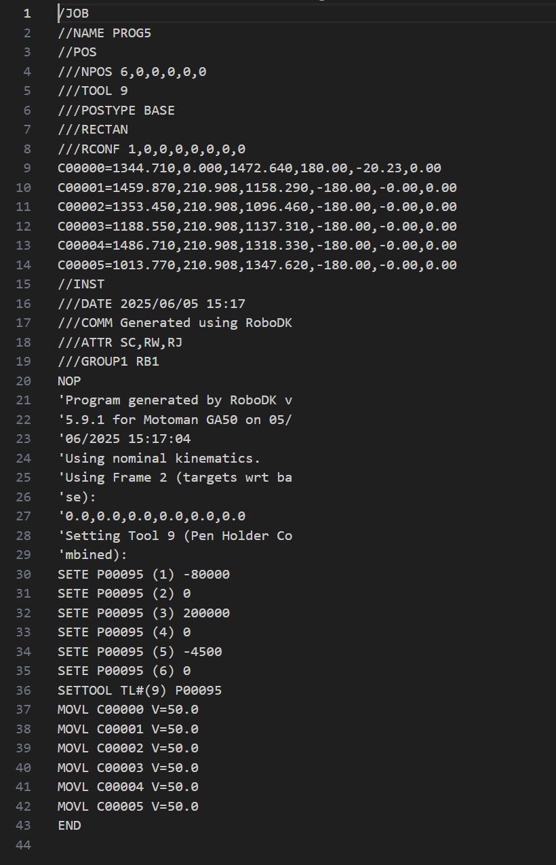Viewport: 556px width, 865px height.
Task: Click the ///NPOS 6,0,0,0,0,0 line
Action: (132, 71)
